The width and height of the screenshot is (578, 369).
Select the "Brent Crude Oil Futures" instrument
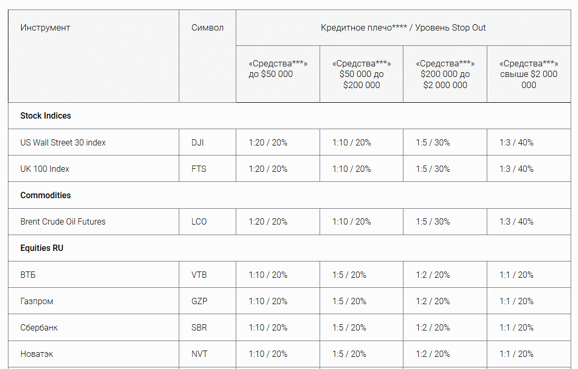(x=63, y=222)
